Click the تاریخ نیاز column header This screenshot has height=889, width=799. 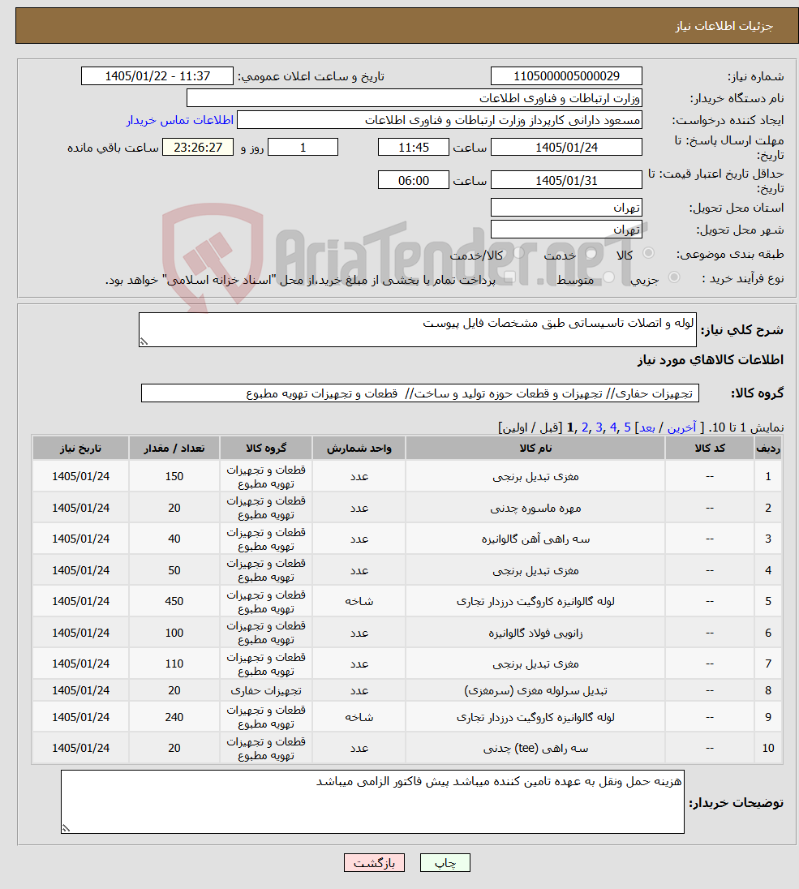pyautogui.click(x=80, y=448)
